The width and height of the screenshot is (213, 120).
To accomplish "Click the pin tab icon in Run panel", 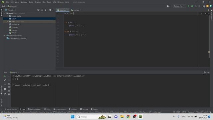I will pos(5,94).
